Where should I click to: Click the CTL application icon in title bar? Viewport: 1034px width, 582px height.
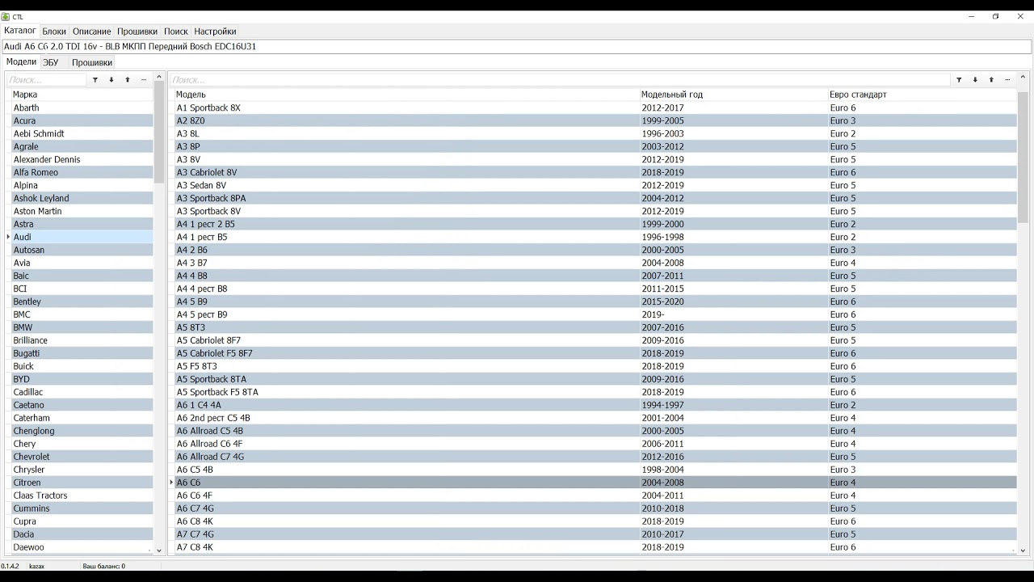click(x=6, y=16)
